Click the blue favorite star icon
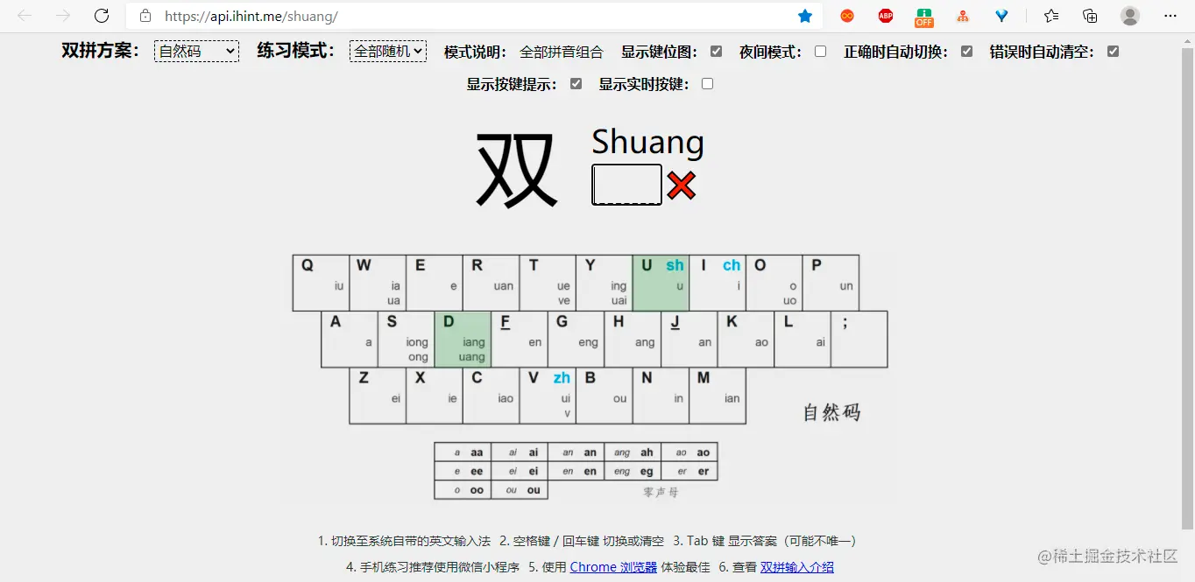 pos(805,16)
